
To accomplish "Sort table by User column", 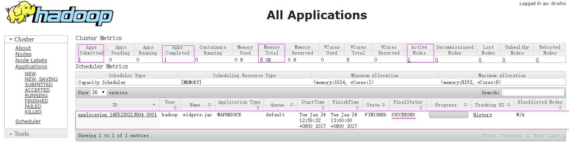I will pos(170,105).
